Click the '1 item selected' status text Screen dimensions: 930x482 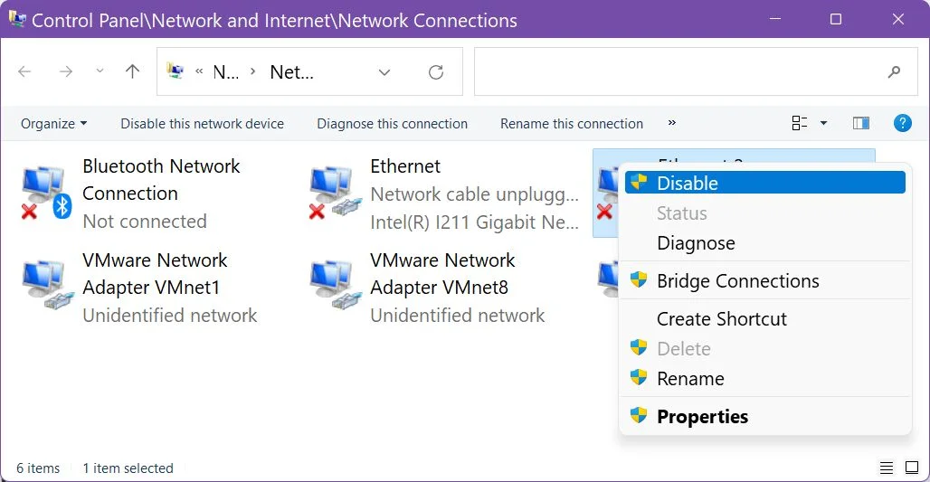point(128,468)
